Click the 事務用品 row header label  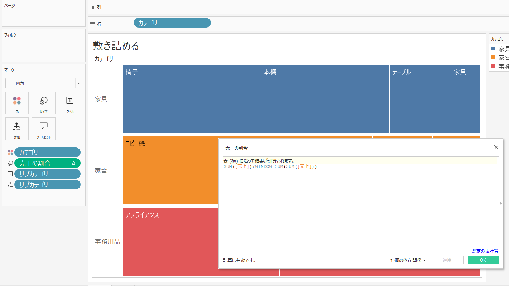pyautogui.click(x=107, y=242)
